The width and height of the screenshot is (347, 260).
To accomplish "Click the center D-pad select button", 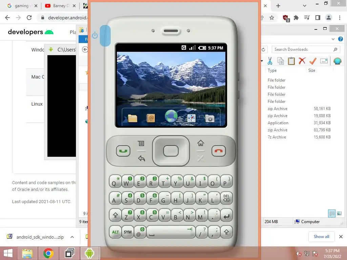I will pyautogui.click(x=171, y=151).
